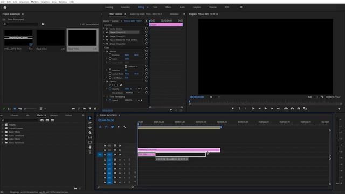This screenshot has width=345, height=194.
Task: Toggle lock on the top video track
Action: tap(105, 145)
